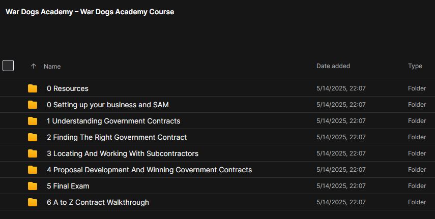
Task: Open 0 Setting up your business and SAM
Action: 107,105
